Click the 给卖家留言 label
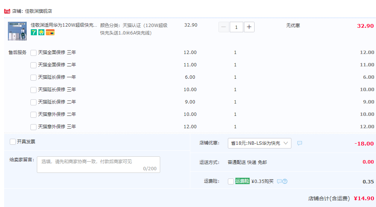The width and height of the screenshot is (376, 207). pos(22,160)
